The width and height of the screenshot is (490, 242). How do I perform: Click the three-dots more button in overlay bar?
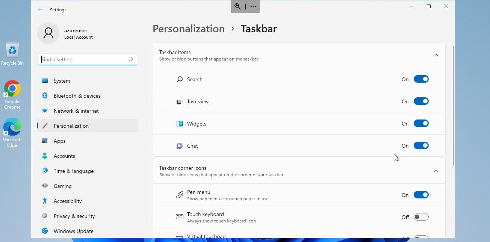coord(253,6)
